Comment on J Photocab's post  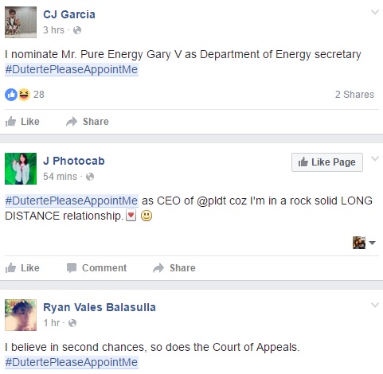(x=96, y=268)
